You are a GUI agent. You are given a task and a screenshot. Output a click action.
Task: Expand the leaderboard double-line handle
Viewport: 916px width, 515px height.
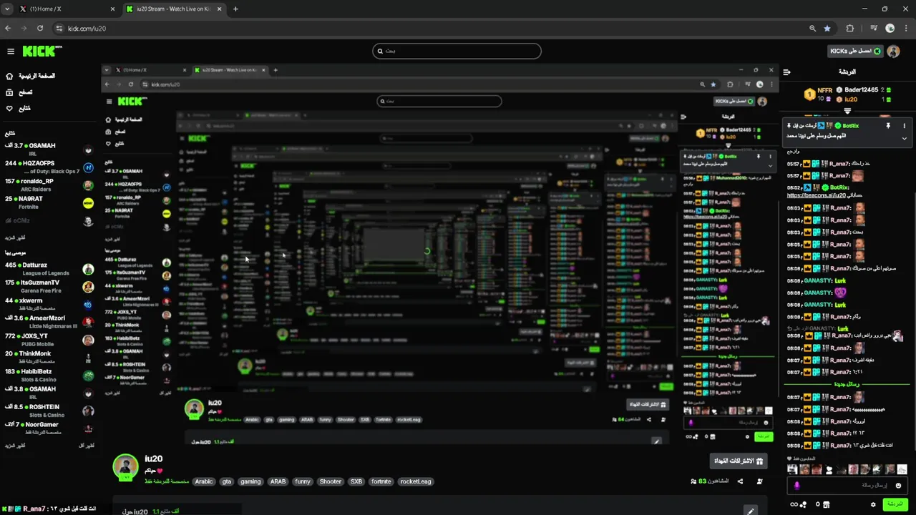pos(847,111)
